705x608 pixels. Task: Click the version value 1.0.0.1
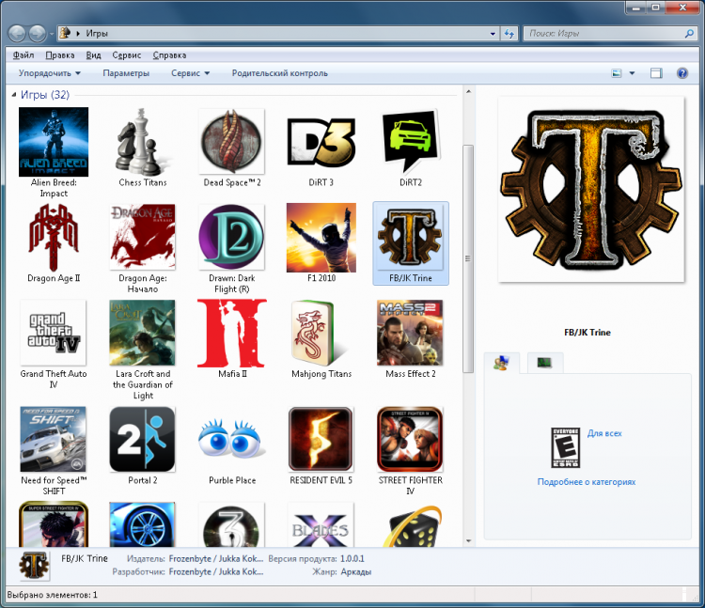click(352, 558)
